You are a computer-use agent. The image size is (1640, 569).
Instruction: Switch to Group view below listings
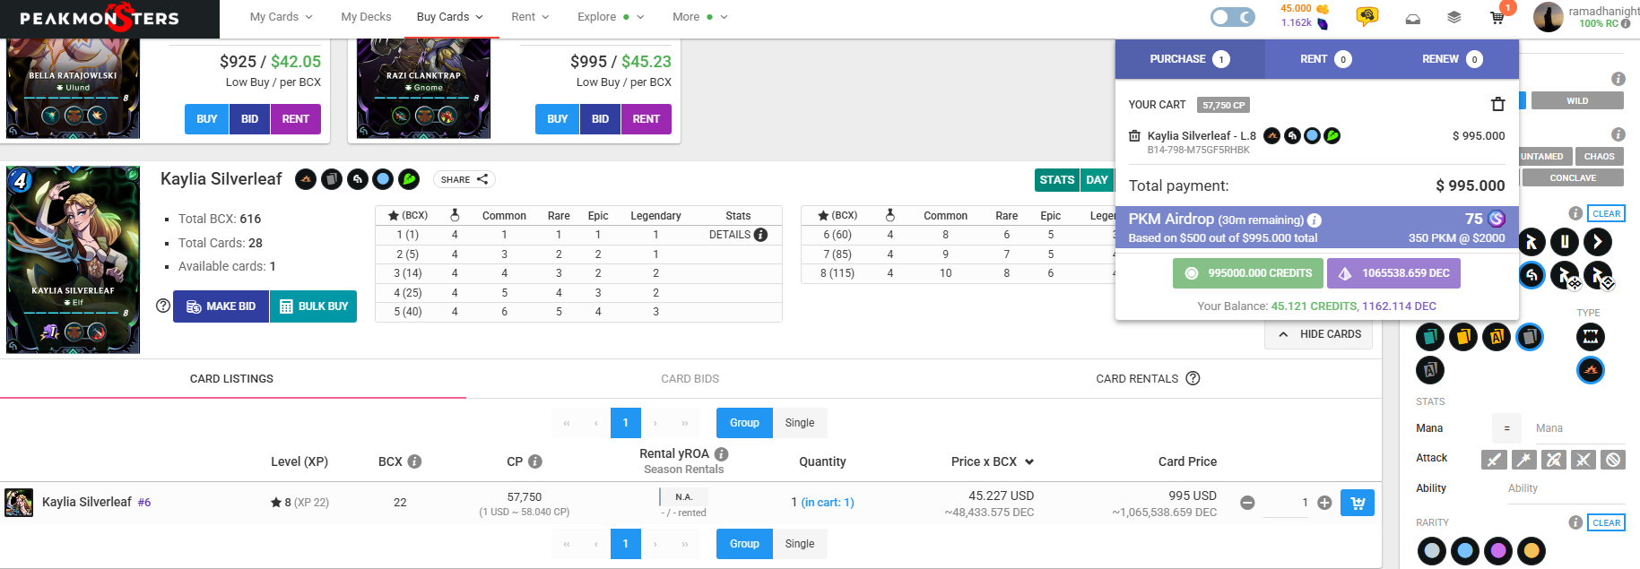(744, 544)
